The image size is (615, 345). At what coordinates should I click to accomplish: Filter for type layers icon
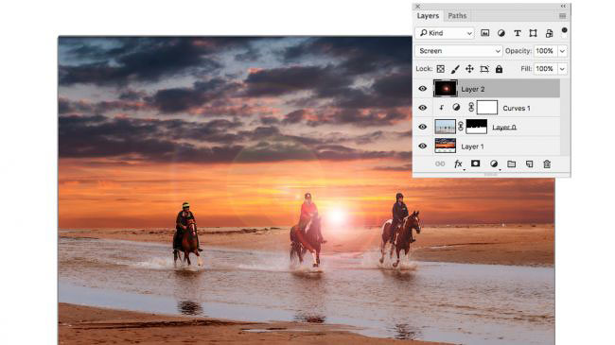coord(518,33)
